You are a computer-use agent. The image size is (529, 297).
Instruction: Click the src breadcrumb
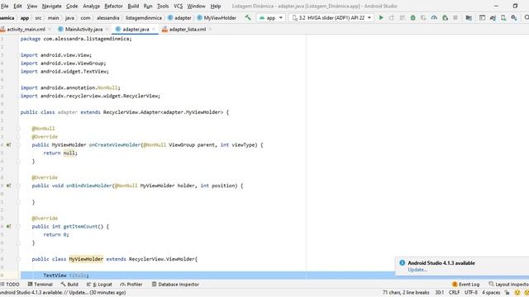pos(38,18)
